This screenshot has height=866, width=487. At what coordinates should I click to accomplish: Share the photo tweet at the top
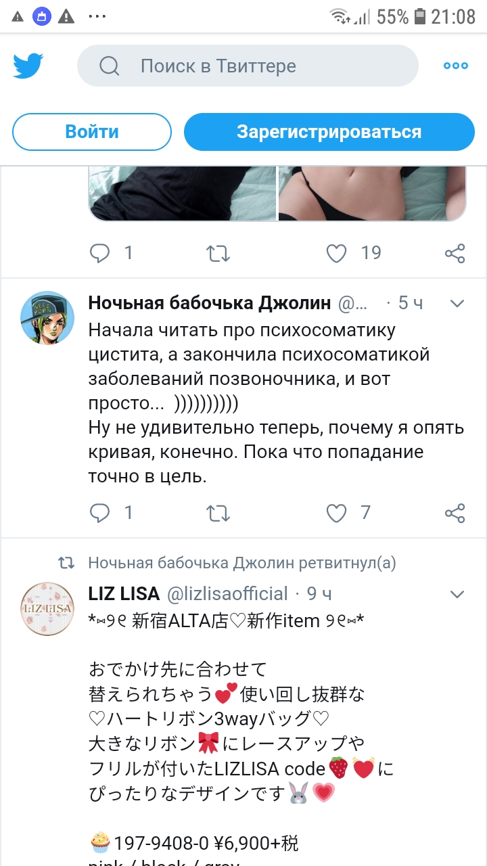(455, 253)
